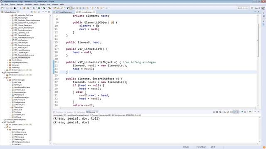This screenshot has height=149, width=266.
Task: Switch to the Javadoc tab
Action: pos(69,112)
